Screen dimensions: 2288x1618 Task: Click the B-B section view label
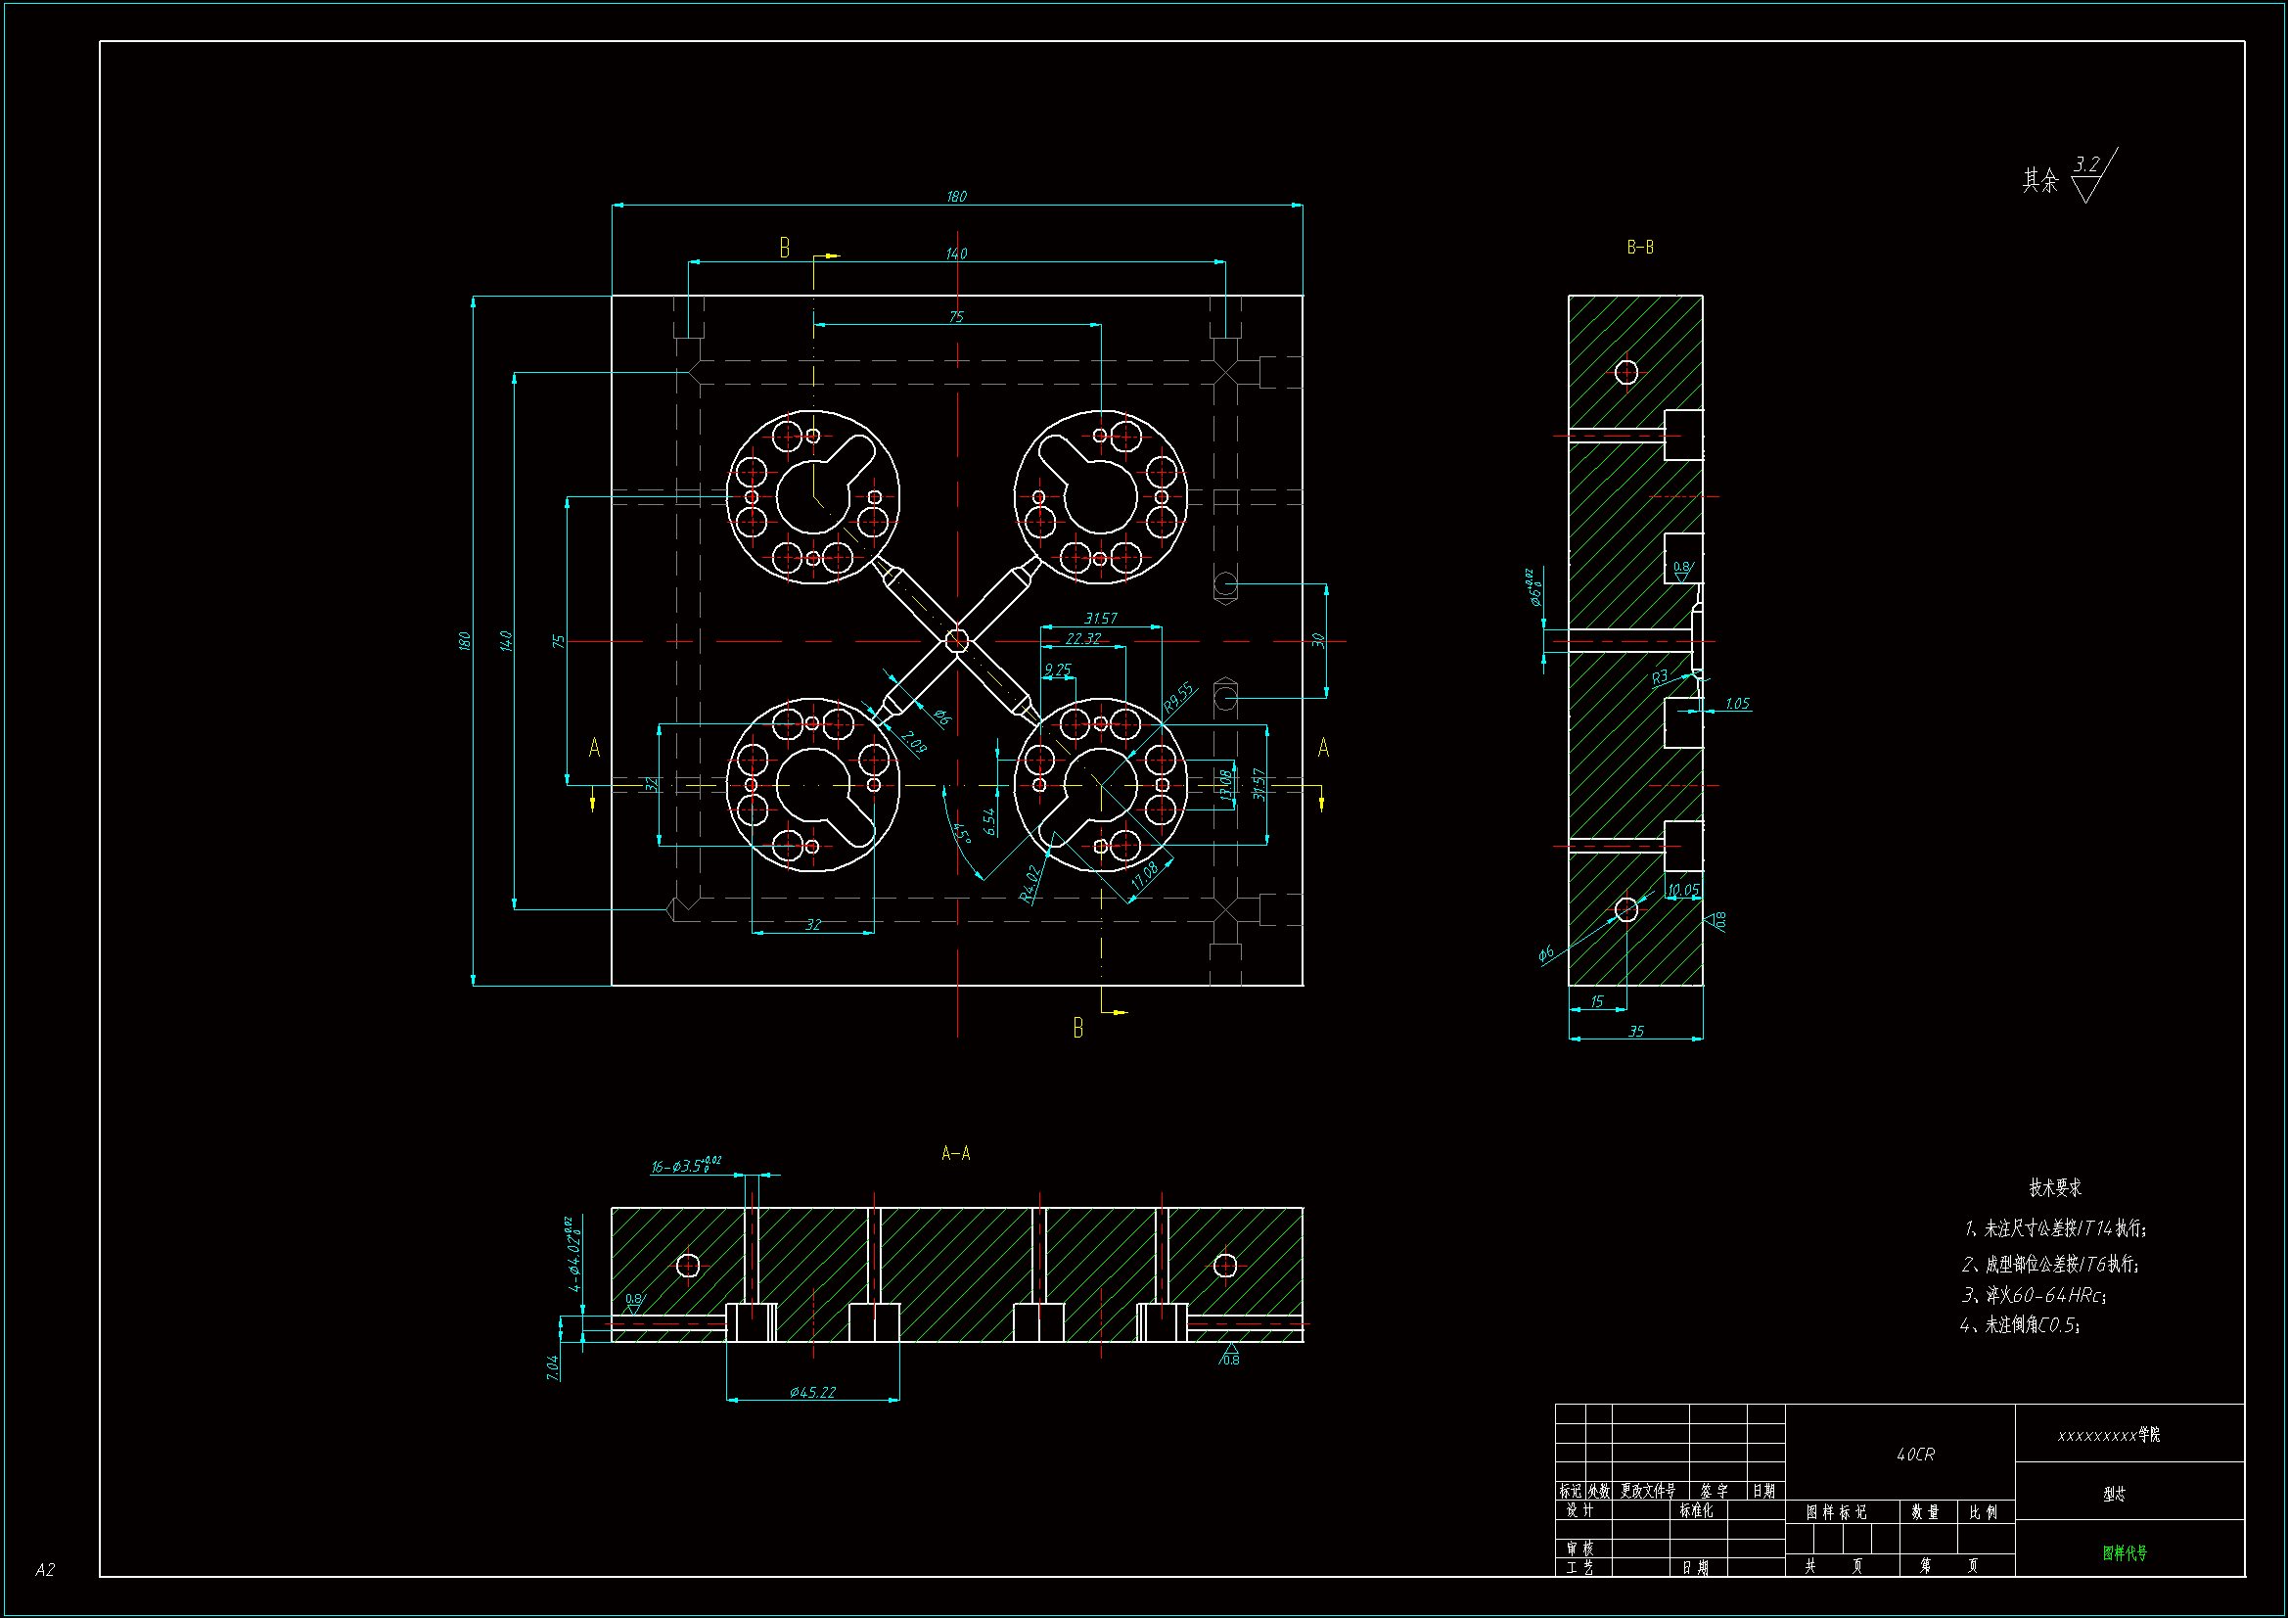pyautogui.click(x=1639, y=248)
